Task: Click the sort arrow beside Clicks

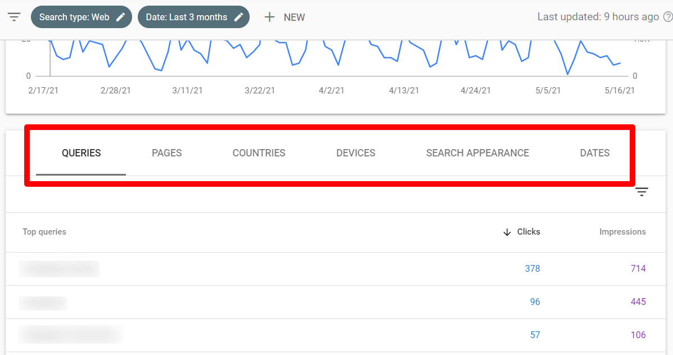Action: [507, 232]
